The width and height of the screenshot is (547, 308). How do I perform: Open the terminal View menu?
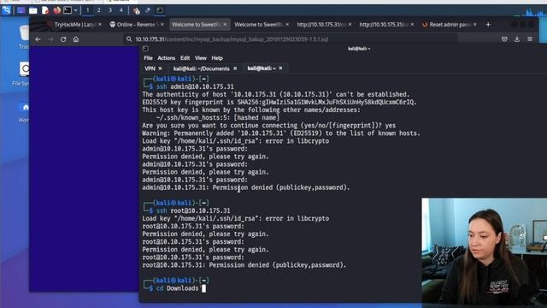point(201,58)
